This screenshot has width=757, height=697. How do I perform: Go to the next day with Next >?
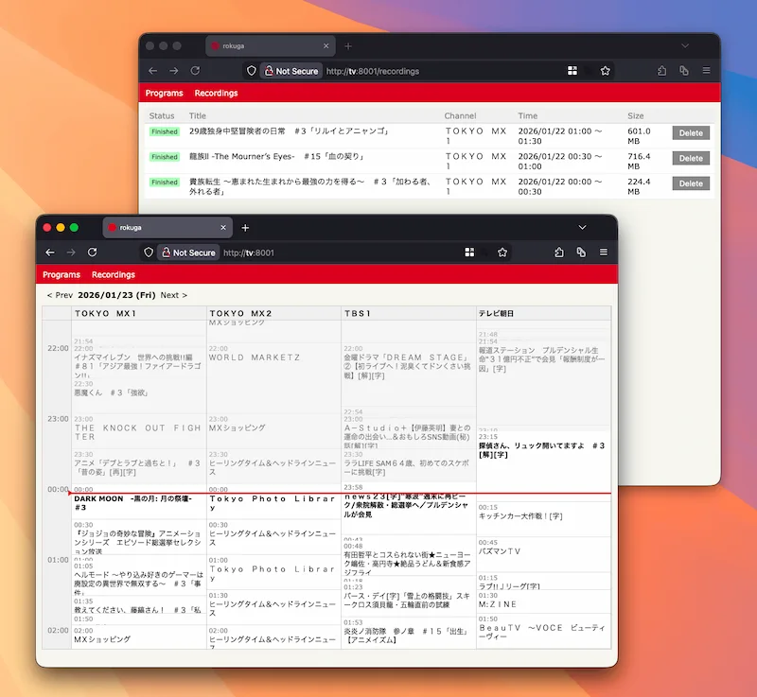[x=173, y=295]
